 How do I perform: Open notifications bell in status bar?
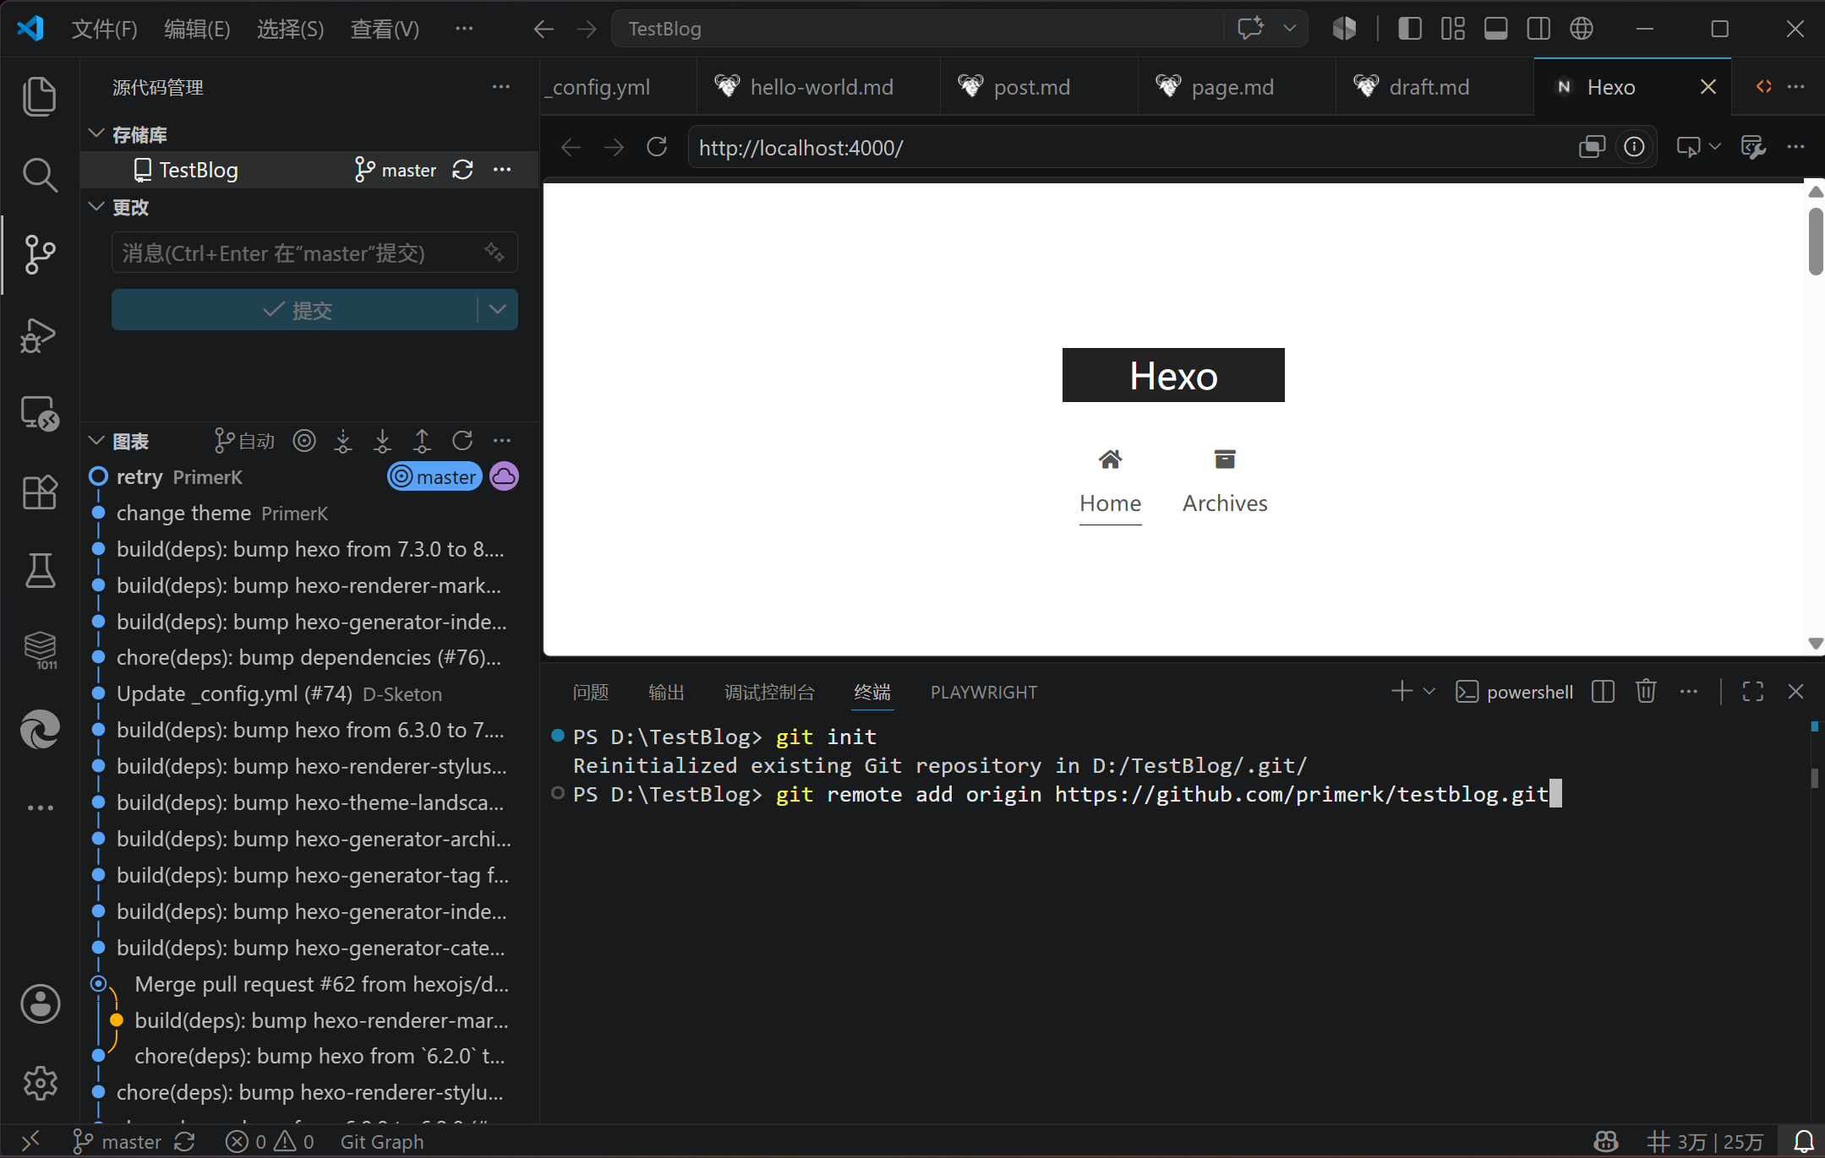[x=1804, y=1141]
